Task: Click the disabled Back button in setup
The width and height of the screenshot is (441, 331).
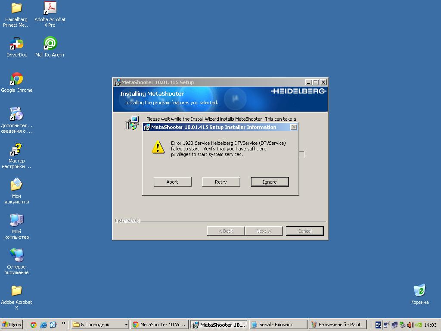Action: (226, 231)
